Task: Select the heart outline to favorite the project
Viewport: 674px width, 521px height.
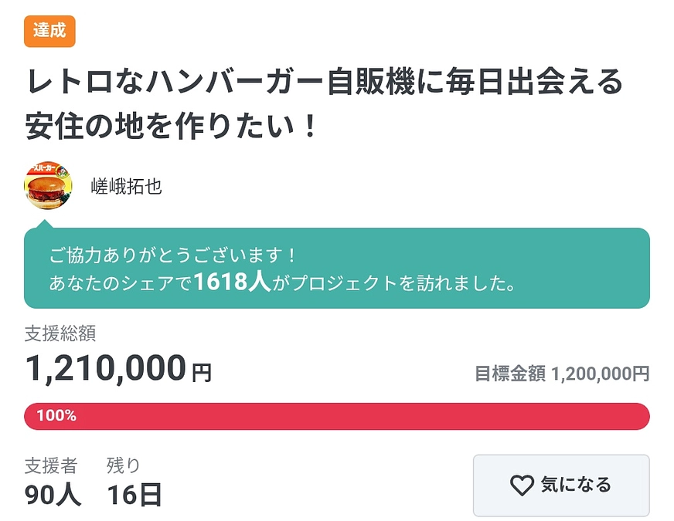Action: tap(523, 486)
